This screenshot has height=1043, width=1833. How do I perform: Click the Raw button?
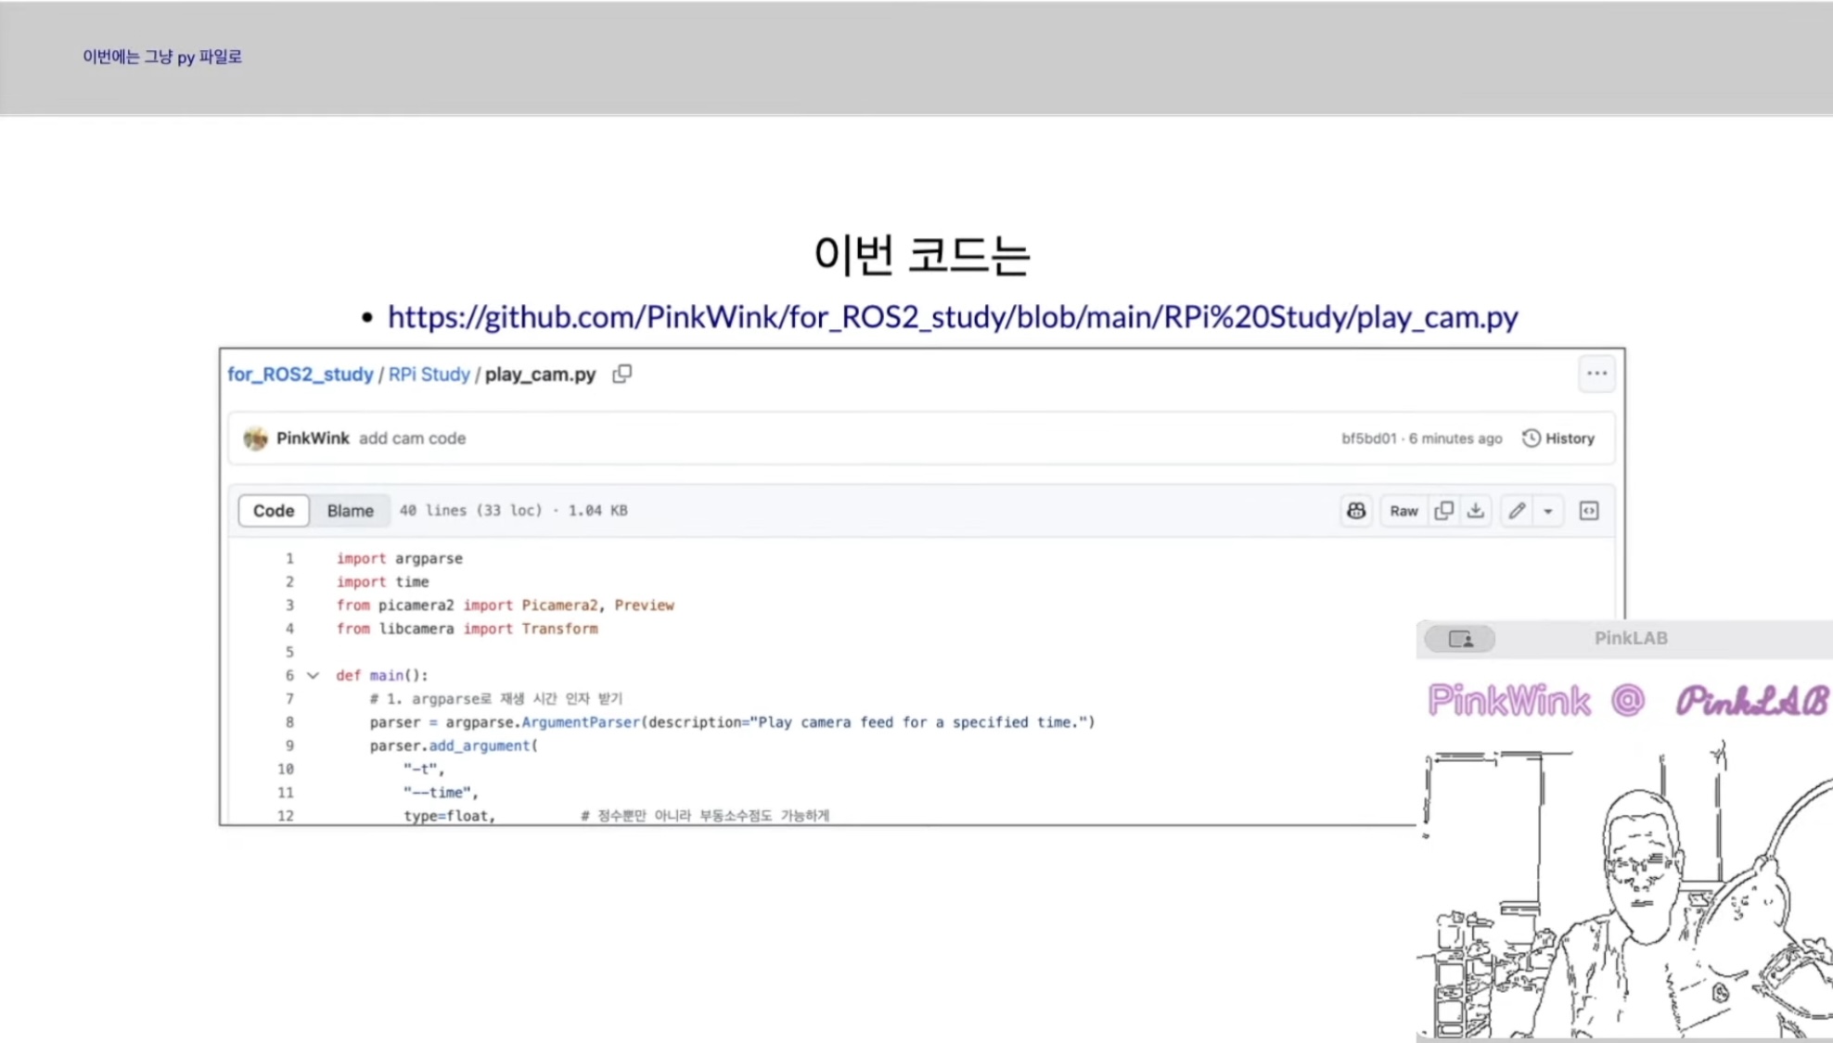tap(1404, 511)
